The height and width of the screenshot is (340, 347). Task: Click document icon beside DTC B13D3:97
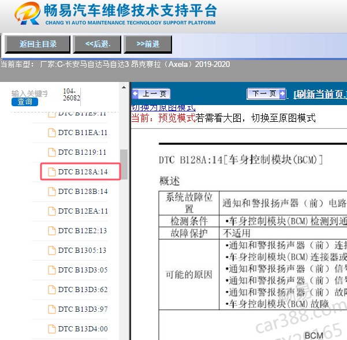[52, 309]
